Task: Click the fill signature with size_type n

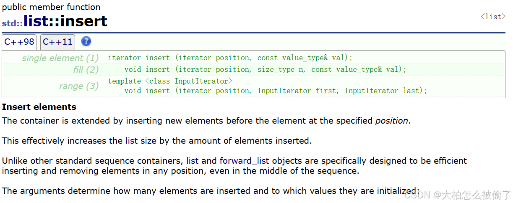Action: coord(265,69)
